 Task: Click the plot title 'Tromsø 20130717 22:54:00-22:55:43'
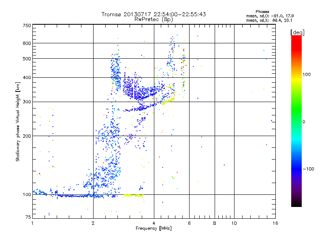(x=153, y=14)
